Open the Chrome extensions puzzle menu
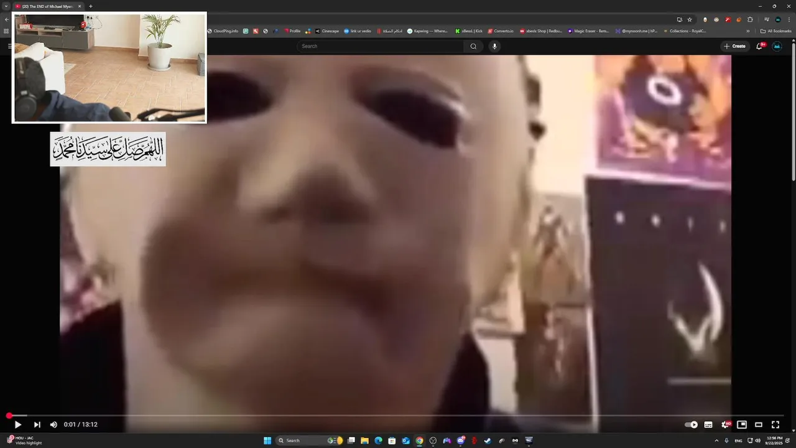The image size is (796, 448). pos(750,19)
